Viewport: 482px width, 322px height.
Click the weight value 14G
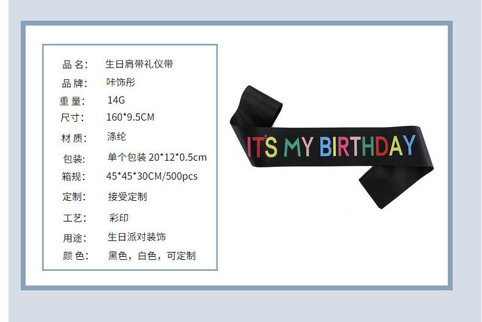[x=116, y=100]
